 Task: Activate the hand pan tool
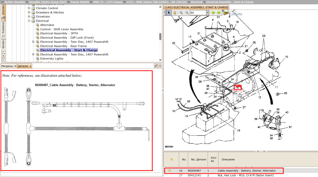(174, 13)
